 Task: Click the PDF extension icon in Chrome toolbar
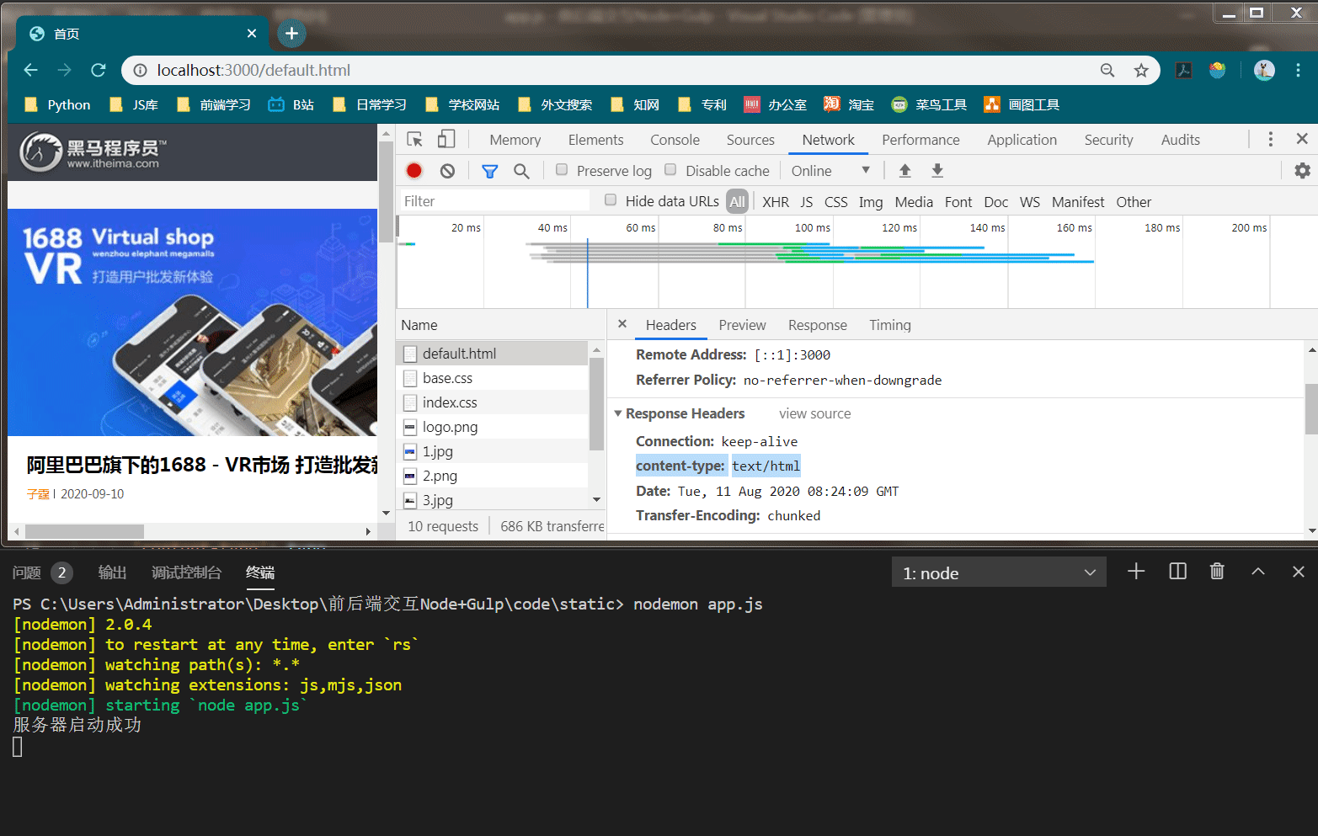coord(1183,71)
